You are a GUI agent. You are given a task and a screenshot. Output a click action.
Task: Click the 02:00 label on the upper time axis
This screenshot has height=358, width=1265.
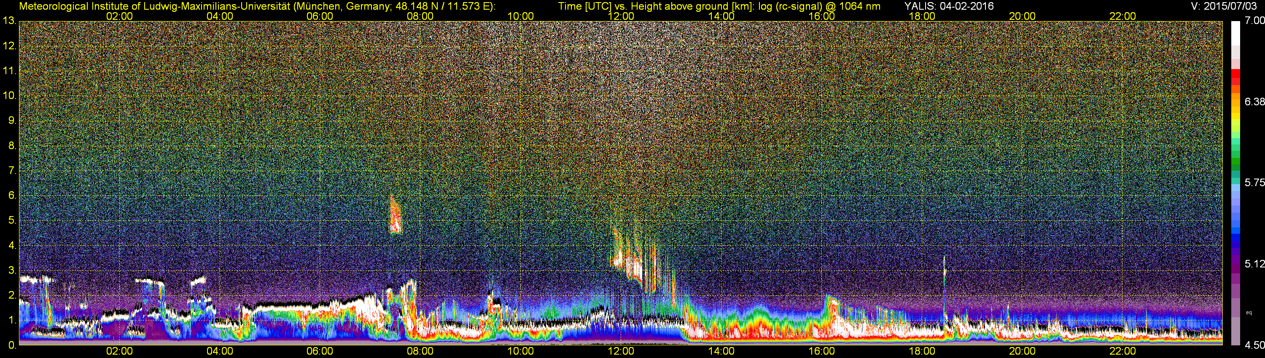[119, 16]
